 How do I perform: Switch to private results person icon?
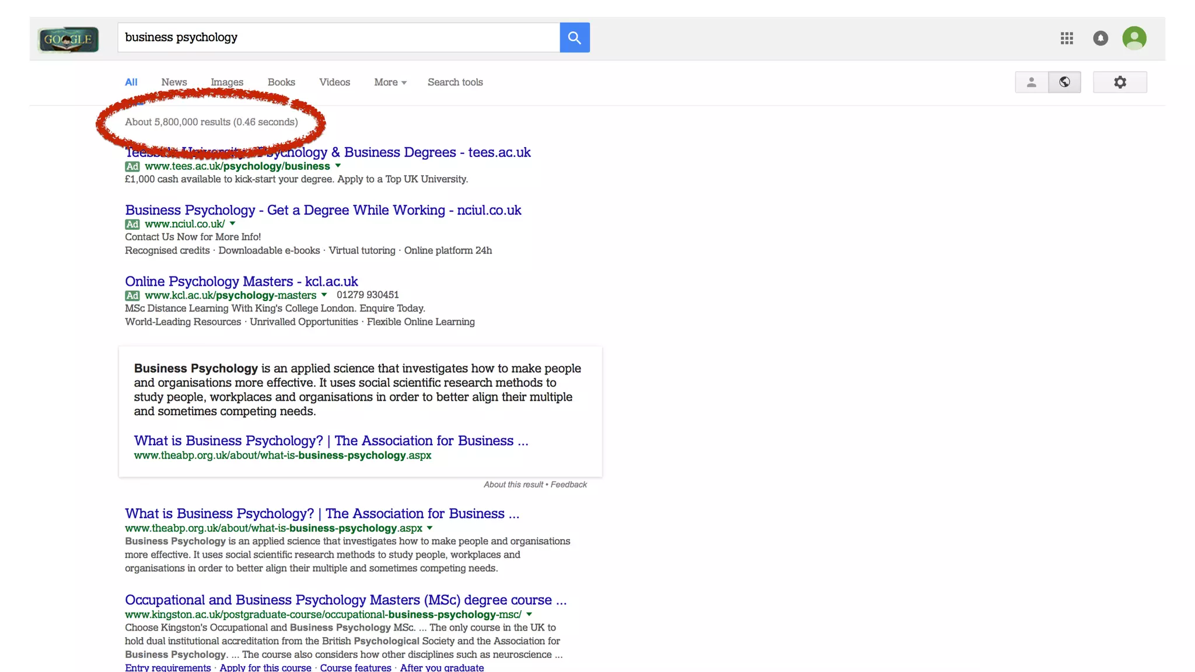[1031, 82]
